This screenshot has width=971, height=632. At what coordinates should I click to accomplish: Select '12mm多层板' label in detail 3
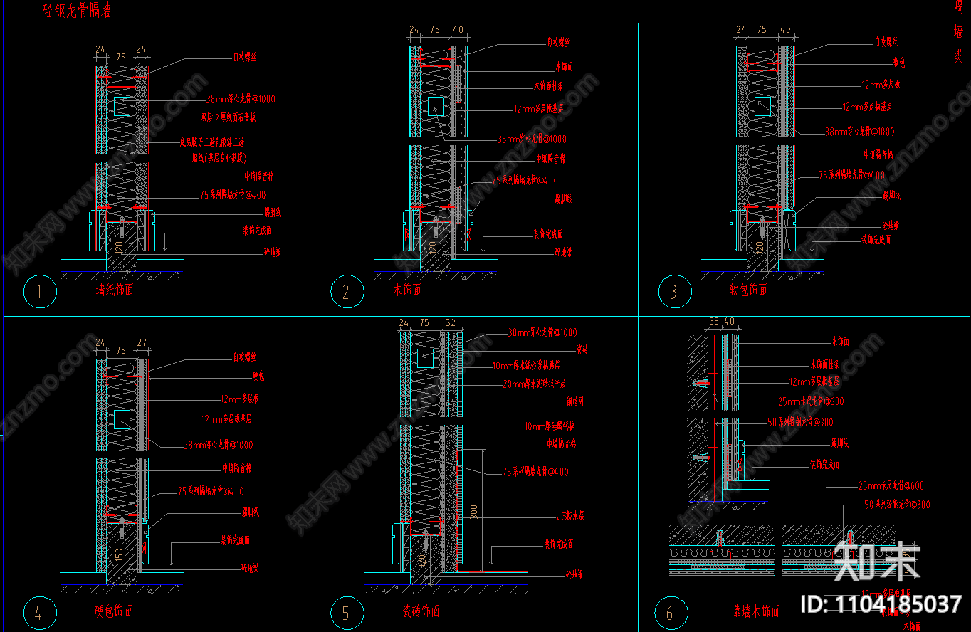(881, 85)
